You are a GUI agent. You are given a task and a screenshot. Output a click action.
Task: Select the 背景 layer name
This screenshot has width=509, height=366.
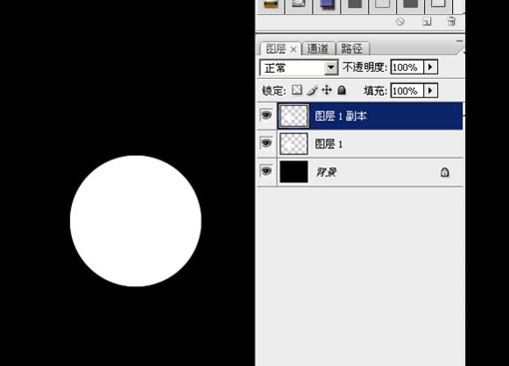tap(326, 173)
